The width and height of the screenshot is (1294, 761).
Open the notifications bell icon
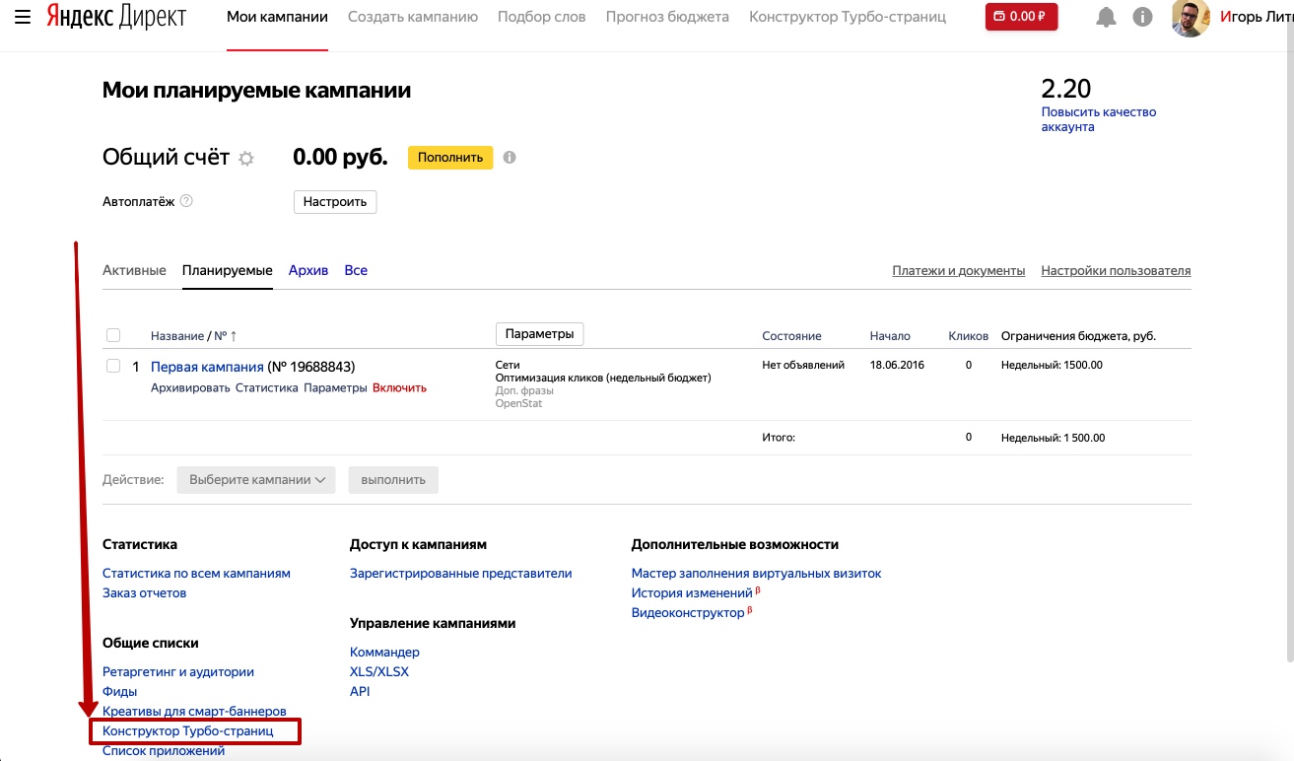1107,17
